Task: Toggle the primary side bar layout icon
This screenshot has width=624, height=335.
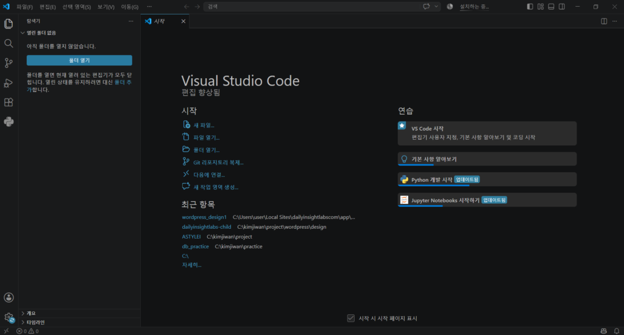Action: (x=530, y=7)
